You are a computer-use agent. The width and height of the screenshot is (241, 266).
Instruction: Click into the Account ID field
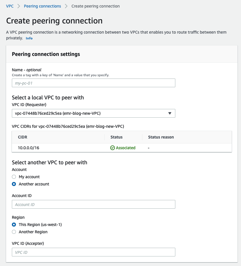[93, 205]
